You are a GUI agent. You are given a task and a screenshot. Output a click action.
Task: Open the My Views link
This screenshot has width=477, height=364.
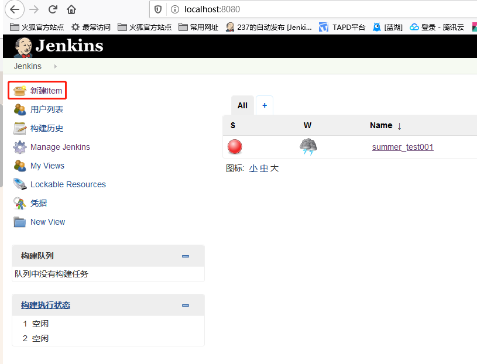click(x=47, y=166)
